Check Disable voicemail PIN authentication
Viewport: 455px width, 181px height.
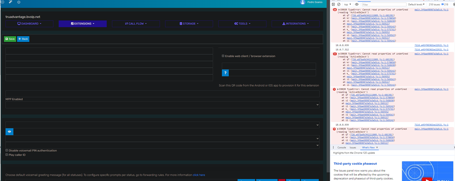click(x=7, y=151)
